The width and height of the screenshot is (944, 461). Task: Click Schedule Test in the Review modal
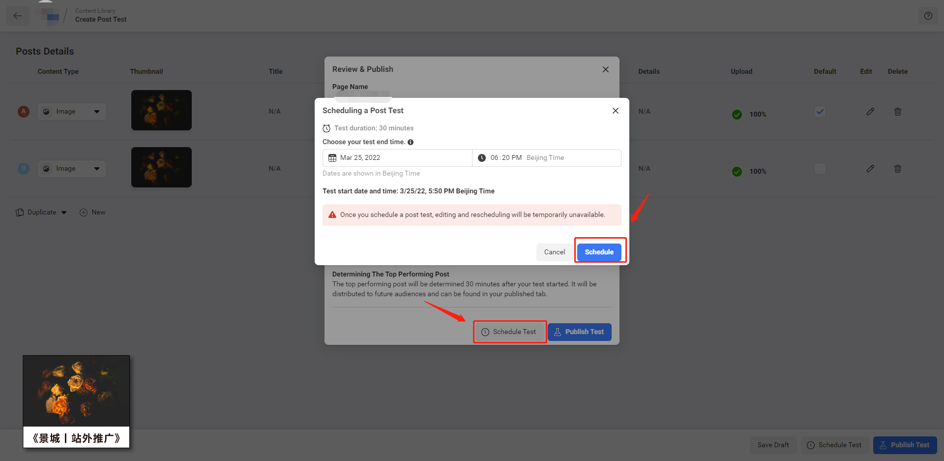[x=509, y=332]
